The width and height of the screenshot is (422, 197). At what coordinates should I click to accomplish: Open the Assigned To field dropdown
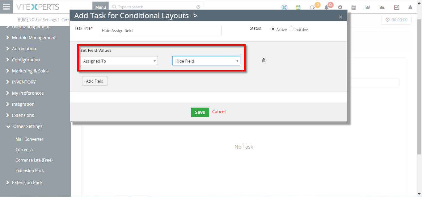[x=119, y=61]
